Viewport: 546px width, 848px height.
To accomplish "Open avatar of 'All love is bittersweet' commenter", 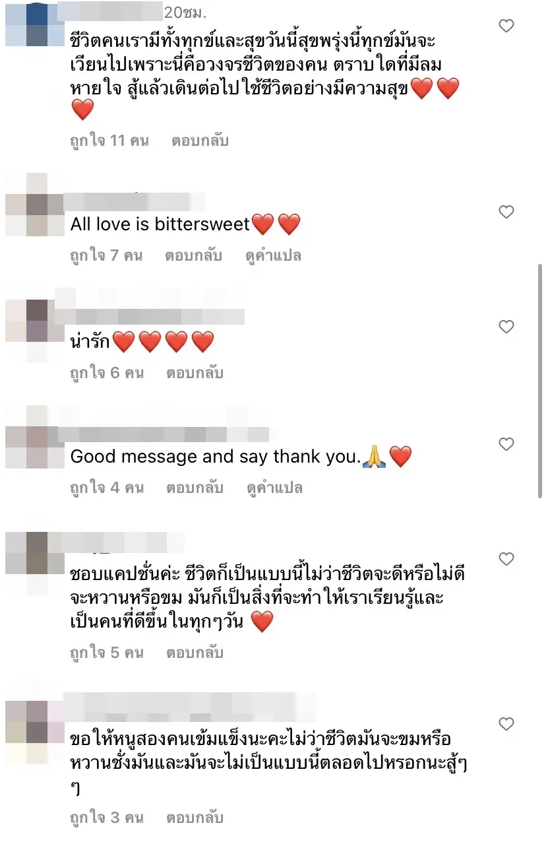I will (x=27, y=205).
